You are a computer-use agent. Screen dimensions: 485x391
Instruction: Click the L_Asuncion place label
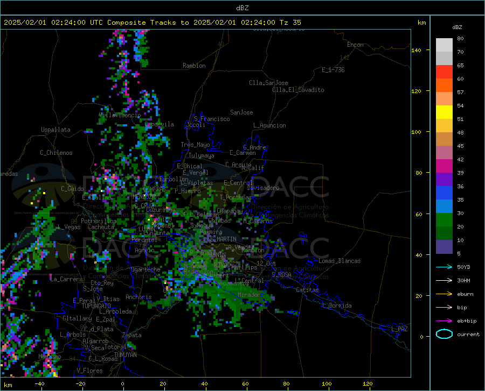click(269, 125)
